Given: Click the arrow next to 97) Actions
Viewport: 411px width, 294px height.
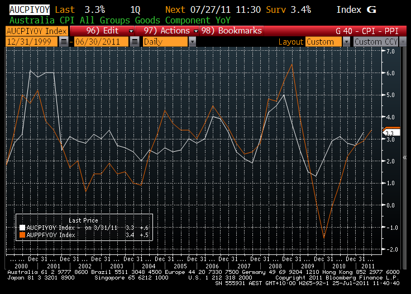Looking at the screenshot, I should 195,31.
